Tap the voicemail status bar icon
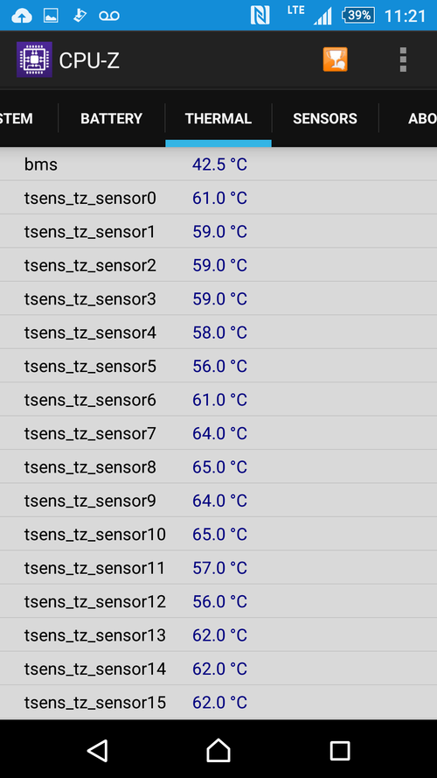This screenshot has width=437, height=778. (x=109, y=16)
